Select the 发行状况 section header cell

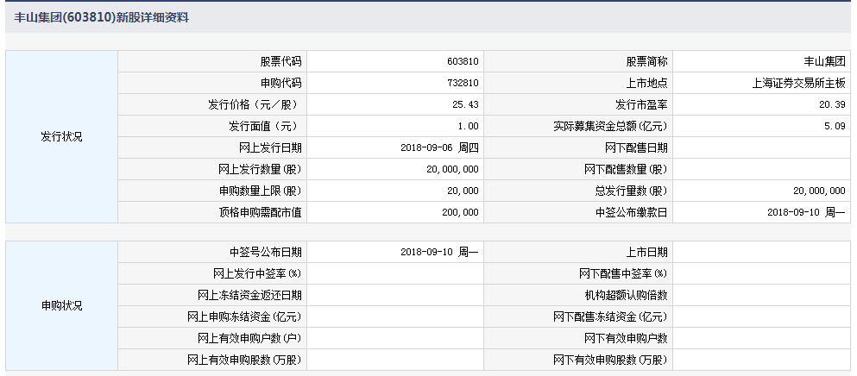click(61, 136)
